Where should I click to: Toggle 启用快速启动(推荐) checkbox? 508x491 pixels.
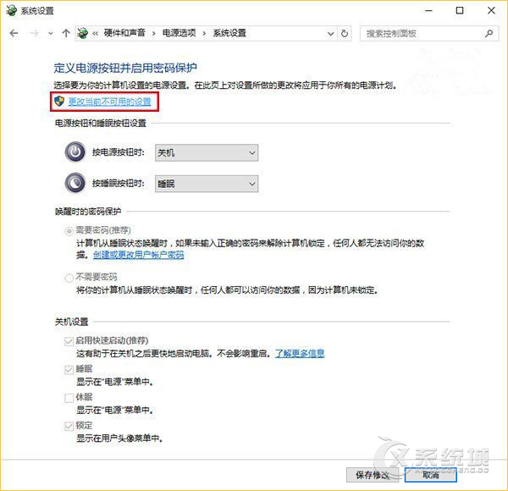pos(69,341)
